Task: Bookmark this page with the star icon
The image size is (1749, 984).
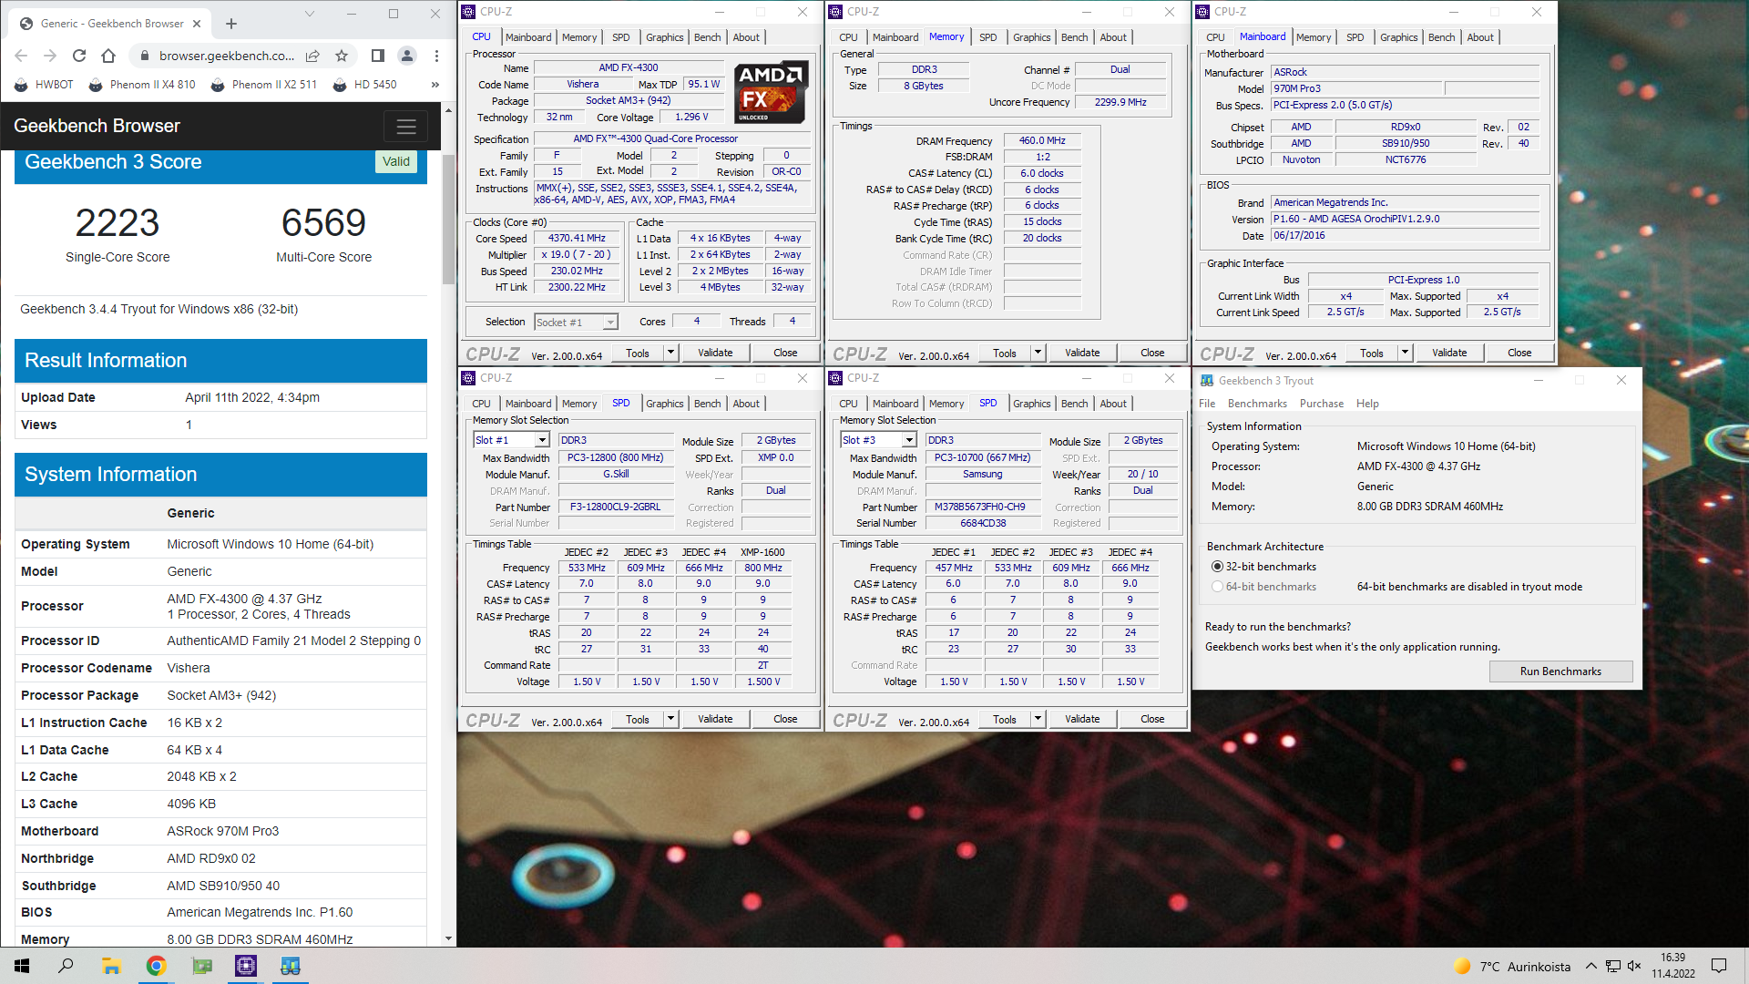Action: (342, 56)
